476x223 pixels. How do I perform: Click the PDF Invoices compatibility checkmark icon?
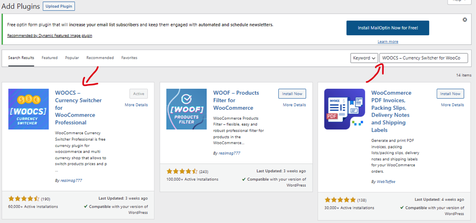click(x=402, y=208)
